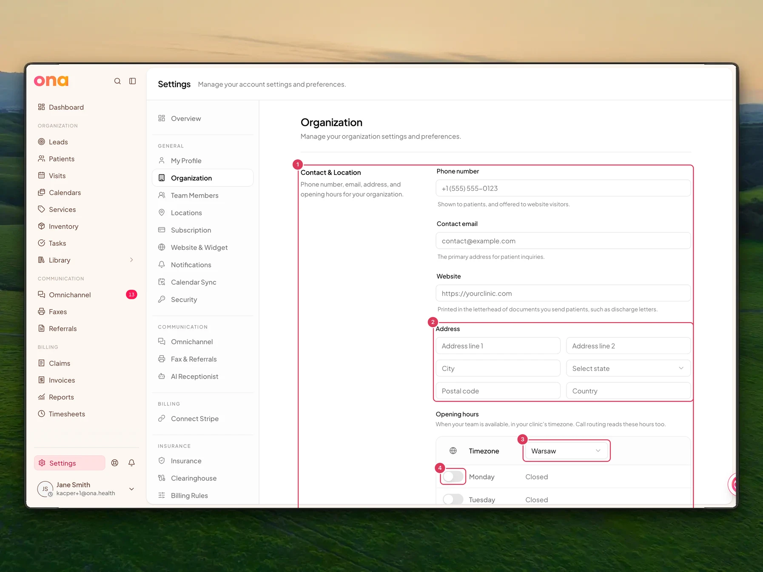Viewport: 763px width, 572px height.
Task: Click the Inventory box icon
Action: (x=41, y=226)
